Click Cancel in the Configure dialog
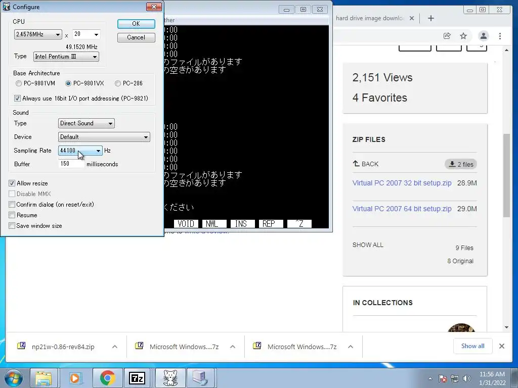Viewport: 518px width, 388px height. click(x=136, y=37)
